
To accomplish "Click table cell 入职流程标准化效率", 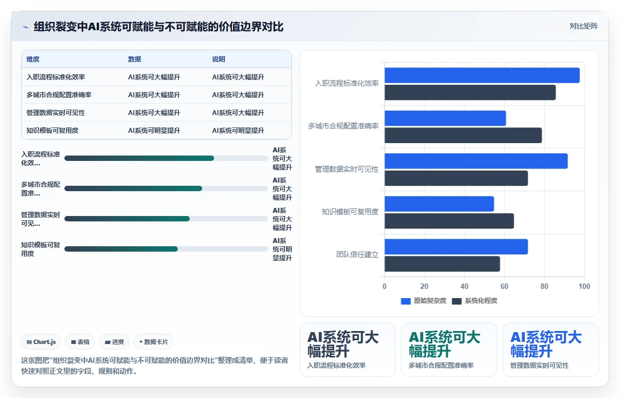I will [x=56, y=77].
